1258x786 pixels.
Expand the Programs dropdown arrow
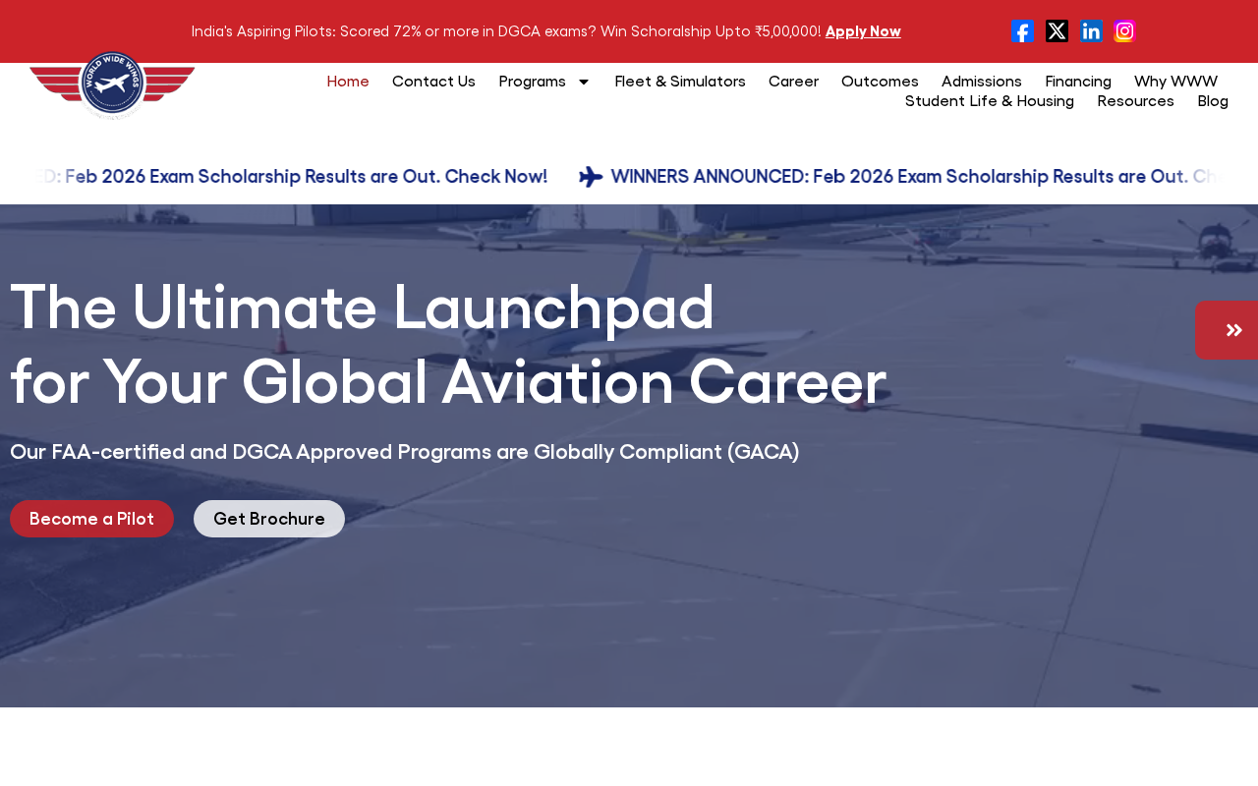[584, 82]
